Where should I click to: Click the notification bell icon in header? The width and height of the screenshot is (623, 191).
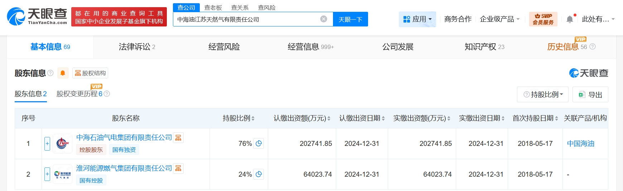point(570,19)
